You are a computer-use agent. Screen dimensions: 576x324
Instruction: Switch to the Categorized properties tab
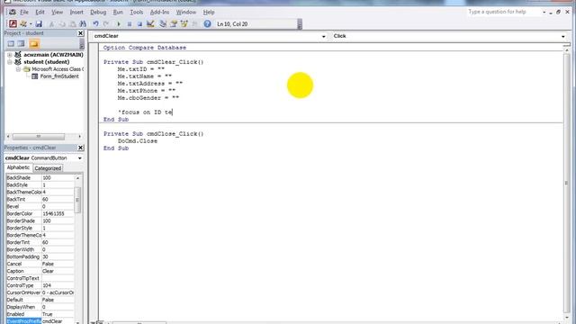pyautogui.click(x=48, y=168)
